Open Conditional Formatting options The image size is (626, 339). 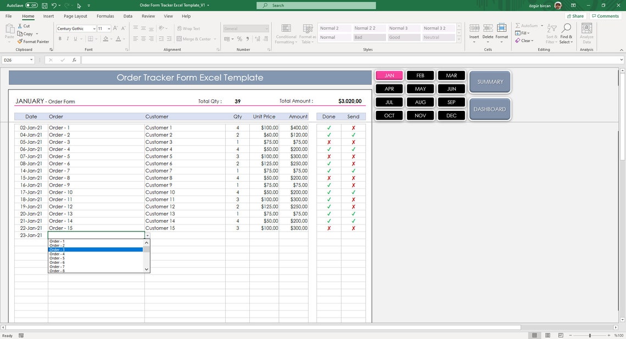click(286, 33)
